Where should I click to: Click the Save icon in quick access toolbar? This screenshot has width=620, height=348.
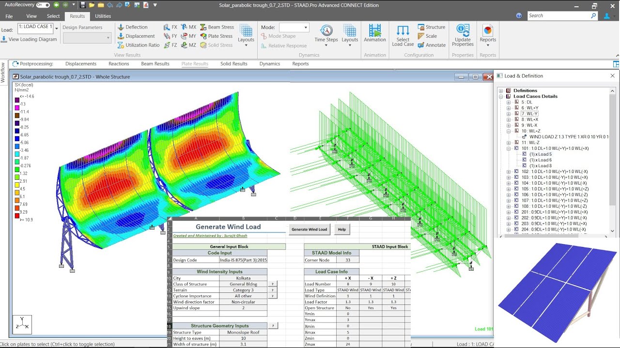coord(84,5)
